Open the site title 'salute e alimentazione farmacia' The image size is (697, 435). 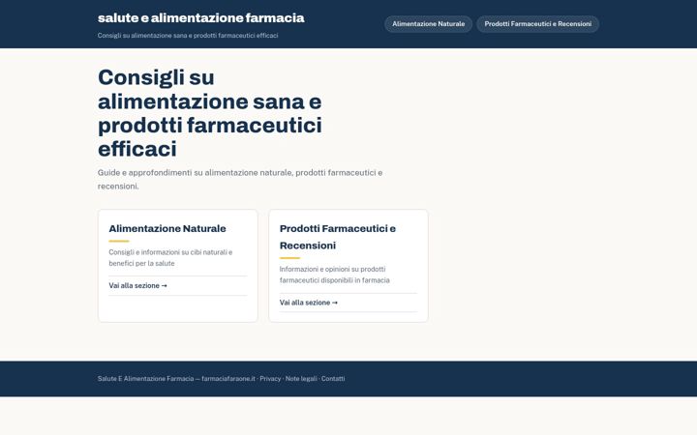click(201, 17)
